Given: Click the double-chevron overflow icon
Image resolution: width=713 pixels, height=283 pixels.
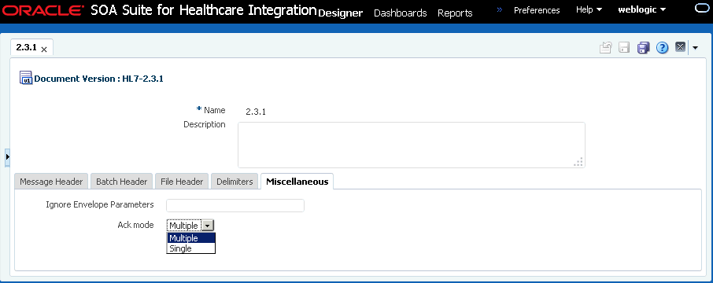Looking at the screenshot, I should (x=499, y=9).
